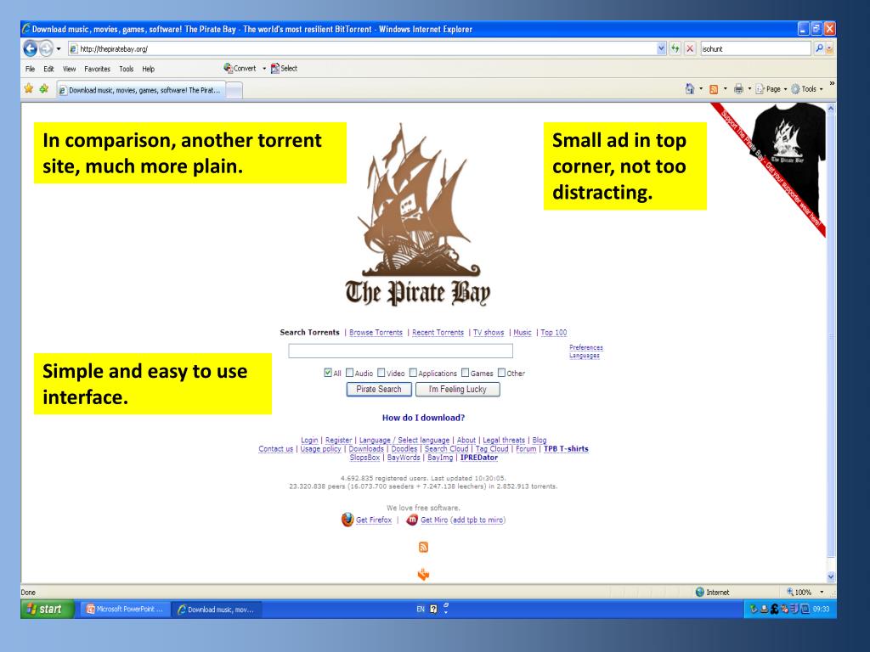Click the Print icon in command bar
Image resolution: width=870 pixels, height=652 pixels.
pos(738,88)
